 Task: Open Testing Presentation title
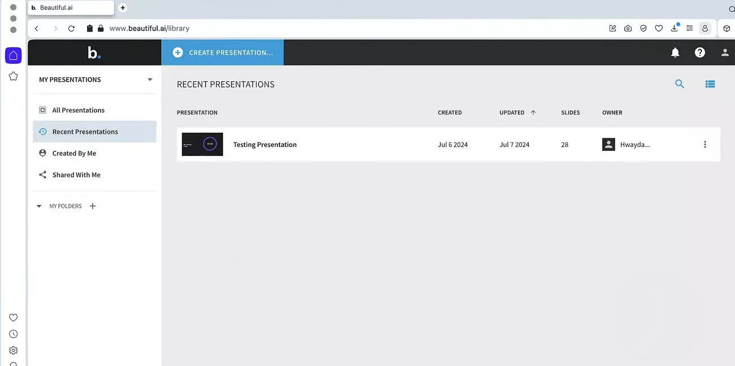point(265,145)
